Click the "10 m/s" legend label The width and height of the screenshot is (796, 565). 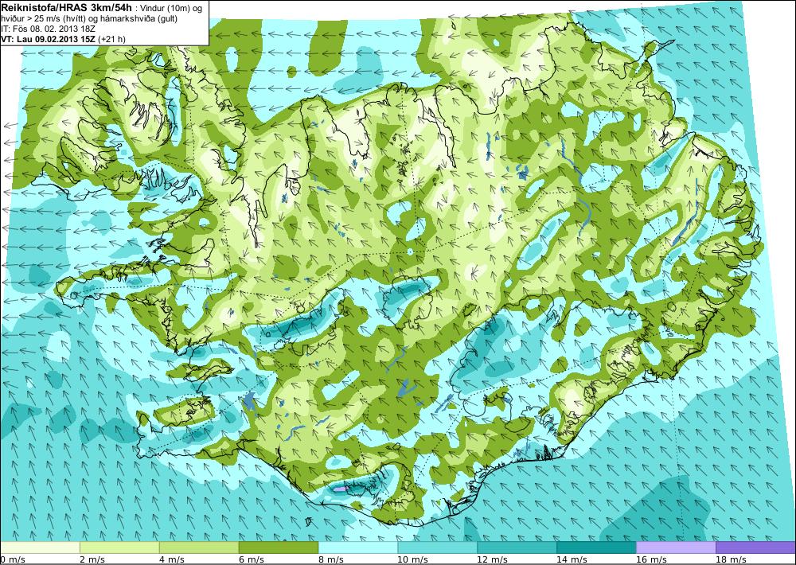[412, 559]
